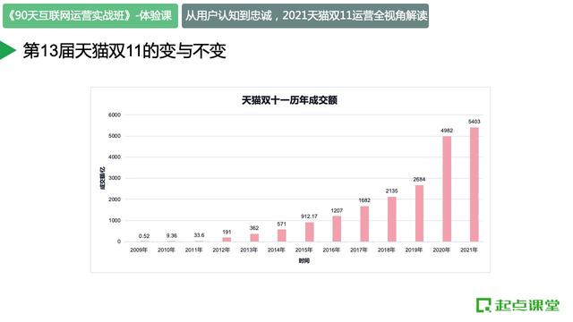Select the gray 2021天猫双11运营全视角解读 banner
This screenshot has height=322, width=573.
(x=305, y=16)
